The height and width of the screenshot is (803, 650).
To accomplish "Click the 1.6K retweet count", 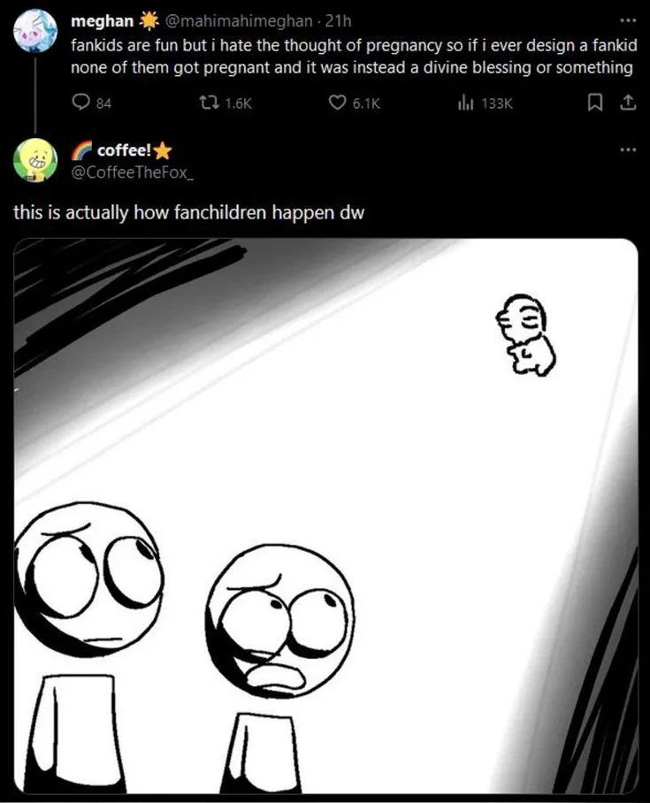I will [238, 103].
